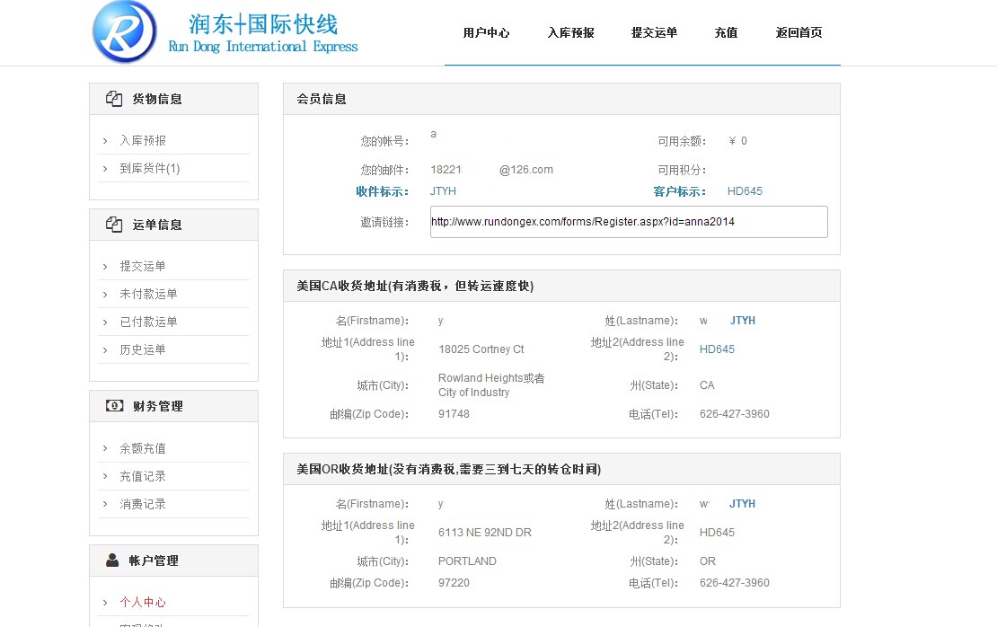Click 返回首页 in the top navigation
Image resolution: width=997 pixels, height=627 pixels.
798,32
